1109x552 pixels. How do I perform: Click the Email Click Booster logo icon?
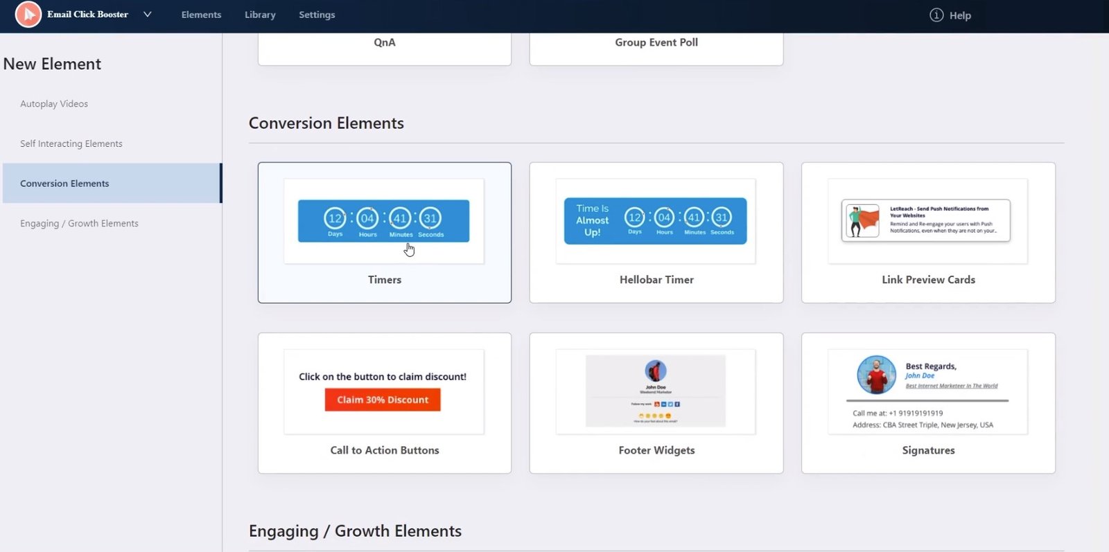[x=28, y=15]
